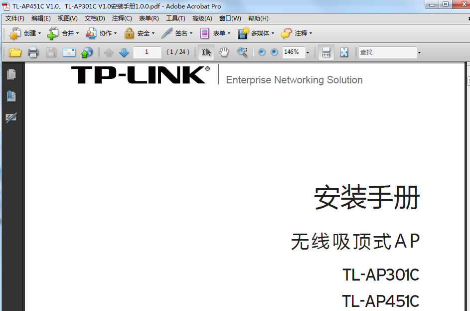The height and width of the screenshot is (311, 470).
Task: Click the 安装手册 title text
Action: coord(367,198)
